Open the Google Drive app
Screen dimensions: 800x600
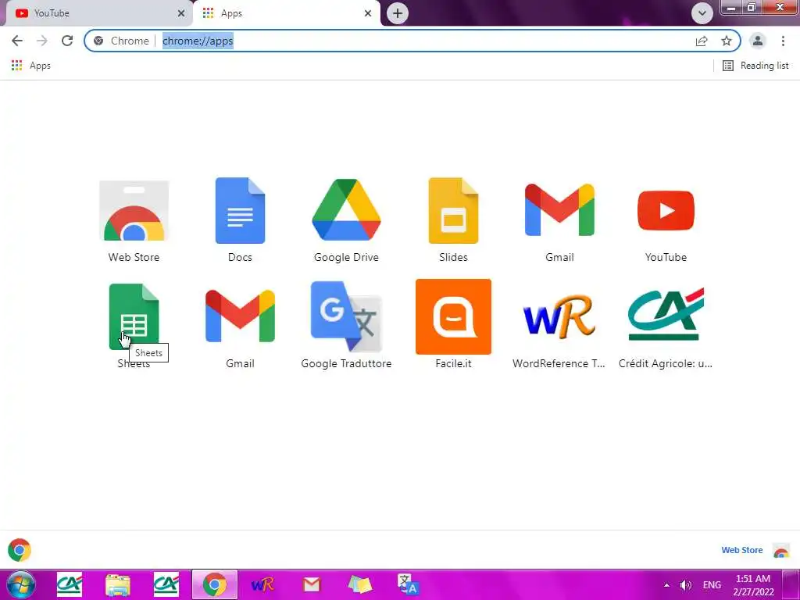pos(346,209)
